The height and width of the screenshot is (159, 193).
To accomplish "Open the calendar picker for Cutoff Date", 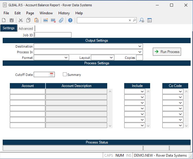I will click(51, 75).
